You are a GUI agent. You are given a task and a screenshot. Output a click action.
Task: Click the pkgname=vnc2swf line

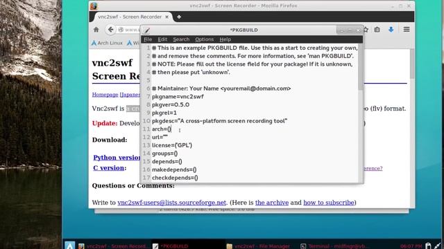178,97
